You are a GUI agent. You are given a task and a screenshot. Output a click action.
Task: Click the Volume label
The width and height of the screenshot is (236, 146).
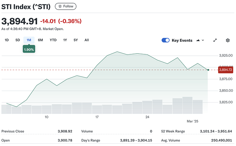(87, 131)
